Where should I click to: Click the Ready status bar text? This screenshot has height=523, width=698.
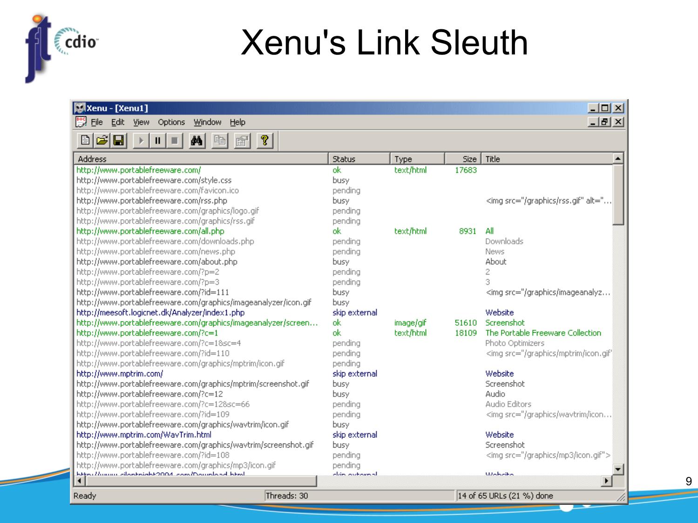(85, 496)
